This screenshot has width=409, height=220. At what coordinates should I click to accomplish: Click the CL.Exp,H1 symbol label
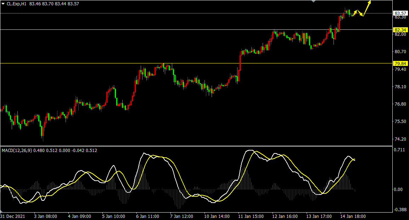(x=16, y=4)
